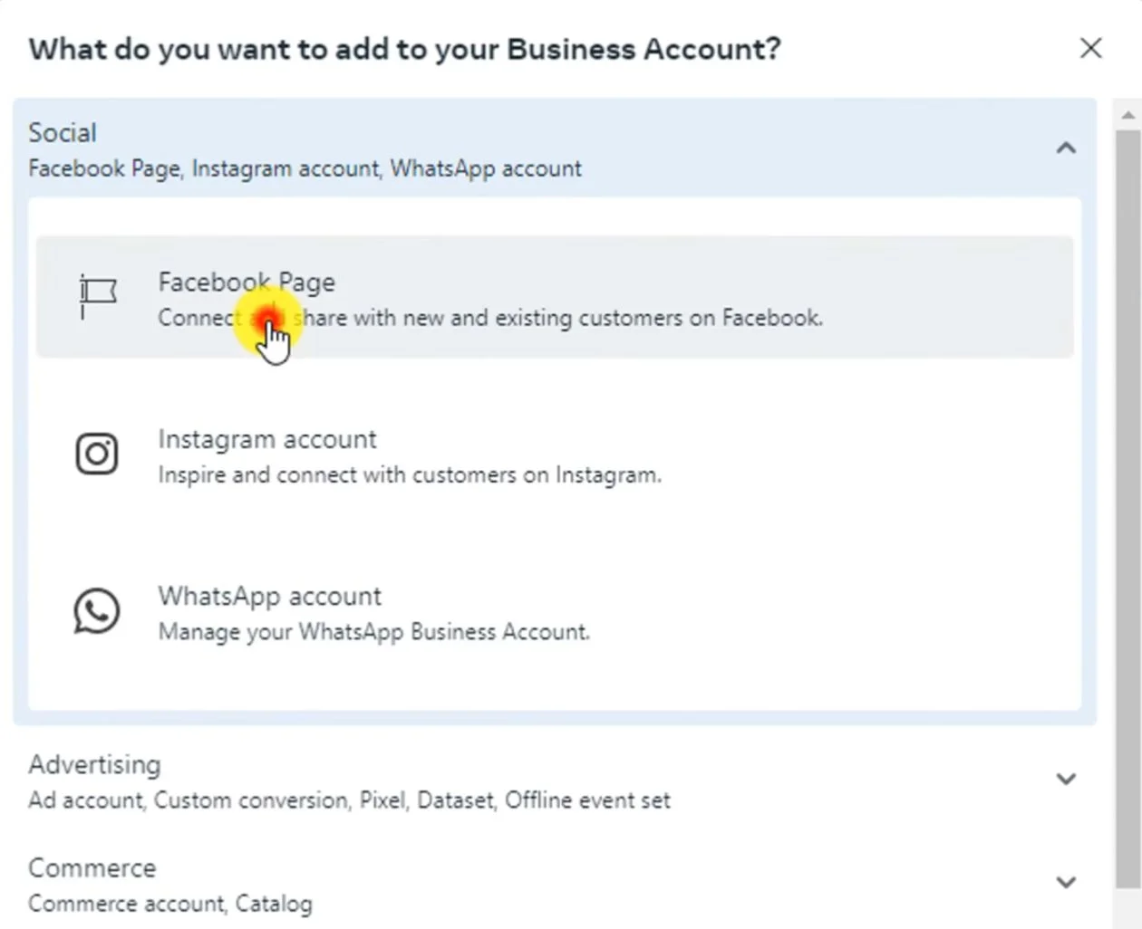Image resolution: width=1142 pixels, height=929 pixels.
Task: Click 'Manage your WhatsApp Business Account' text
Action: 373,632
